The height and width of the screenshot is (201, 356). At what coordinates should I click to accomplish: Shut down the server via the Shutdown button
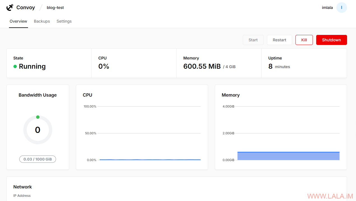(x=331, y=40)
